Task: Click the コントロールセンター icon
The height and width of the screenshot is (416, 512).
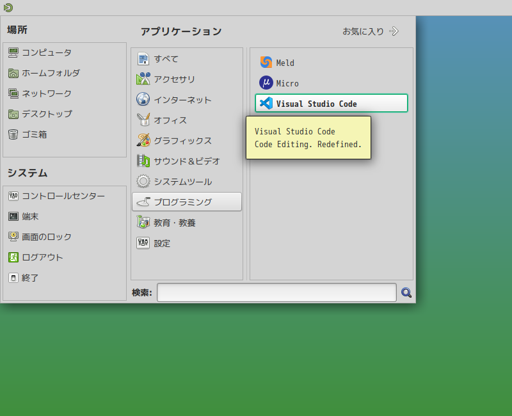Action: coord(13,196)
